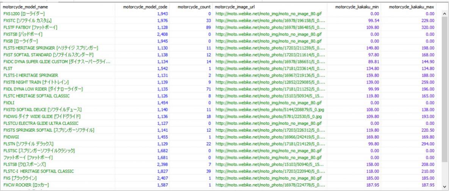Image resolution: width=449 pixels, height=191 pixels.
Task: Select the FLSTSC model name cell
Action: tap(57, 151)
